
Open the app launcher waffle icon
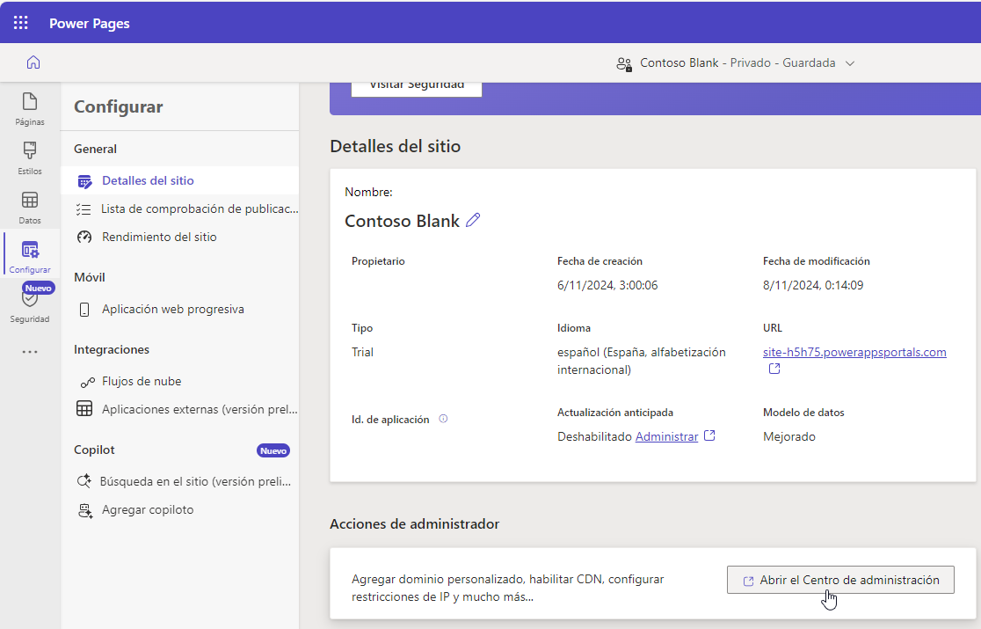(x=20, y=23)
